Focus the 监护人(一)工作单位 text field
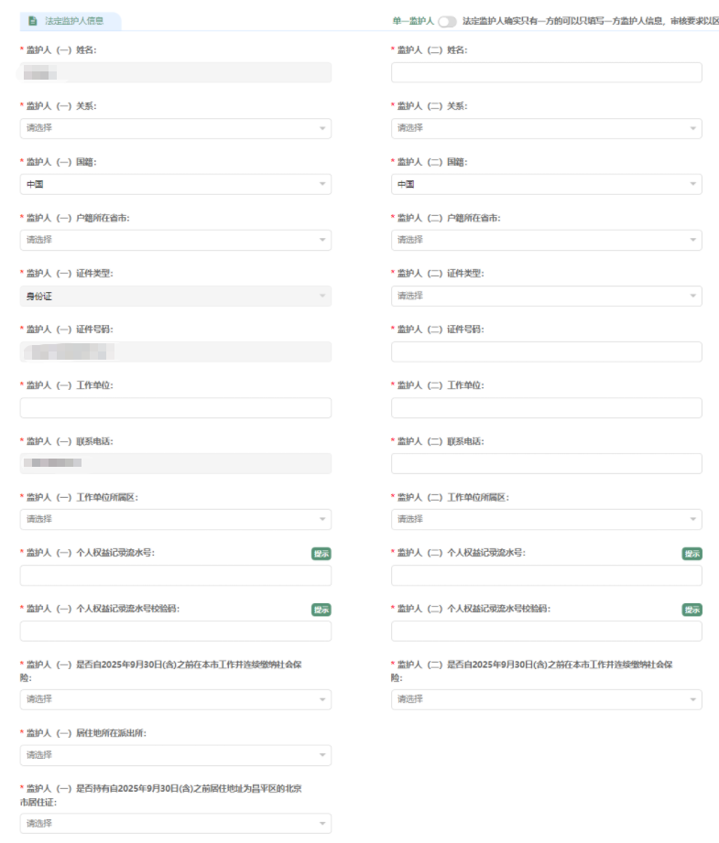The width and height of the screenshot is (719, 843). (x=175, y=407)
